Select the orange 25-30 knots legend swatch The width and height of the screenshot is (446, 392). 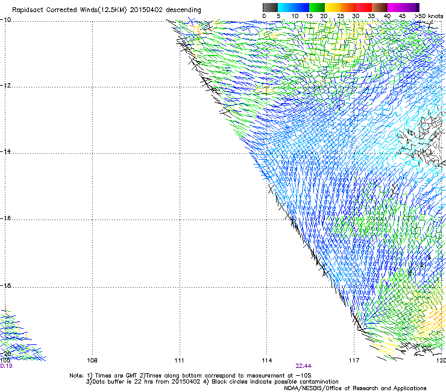click(x=348, y=7)
